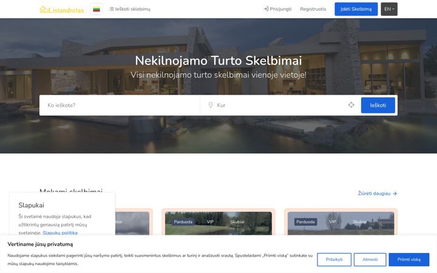Click the Nekilnojamo Turto Skelbimai heading
The height and width of the screenshot is (273, 437).
[x=218, y=61]
